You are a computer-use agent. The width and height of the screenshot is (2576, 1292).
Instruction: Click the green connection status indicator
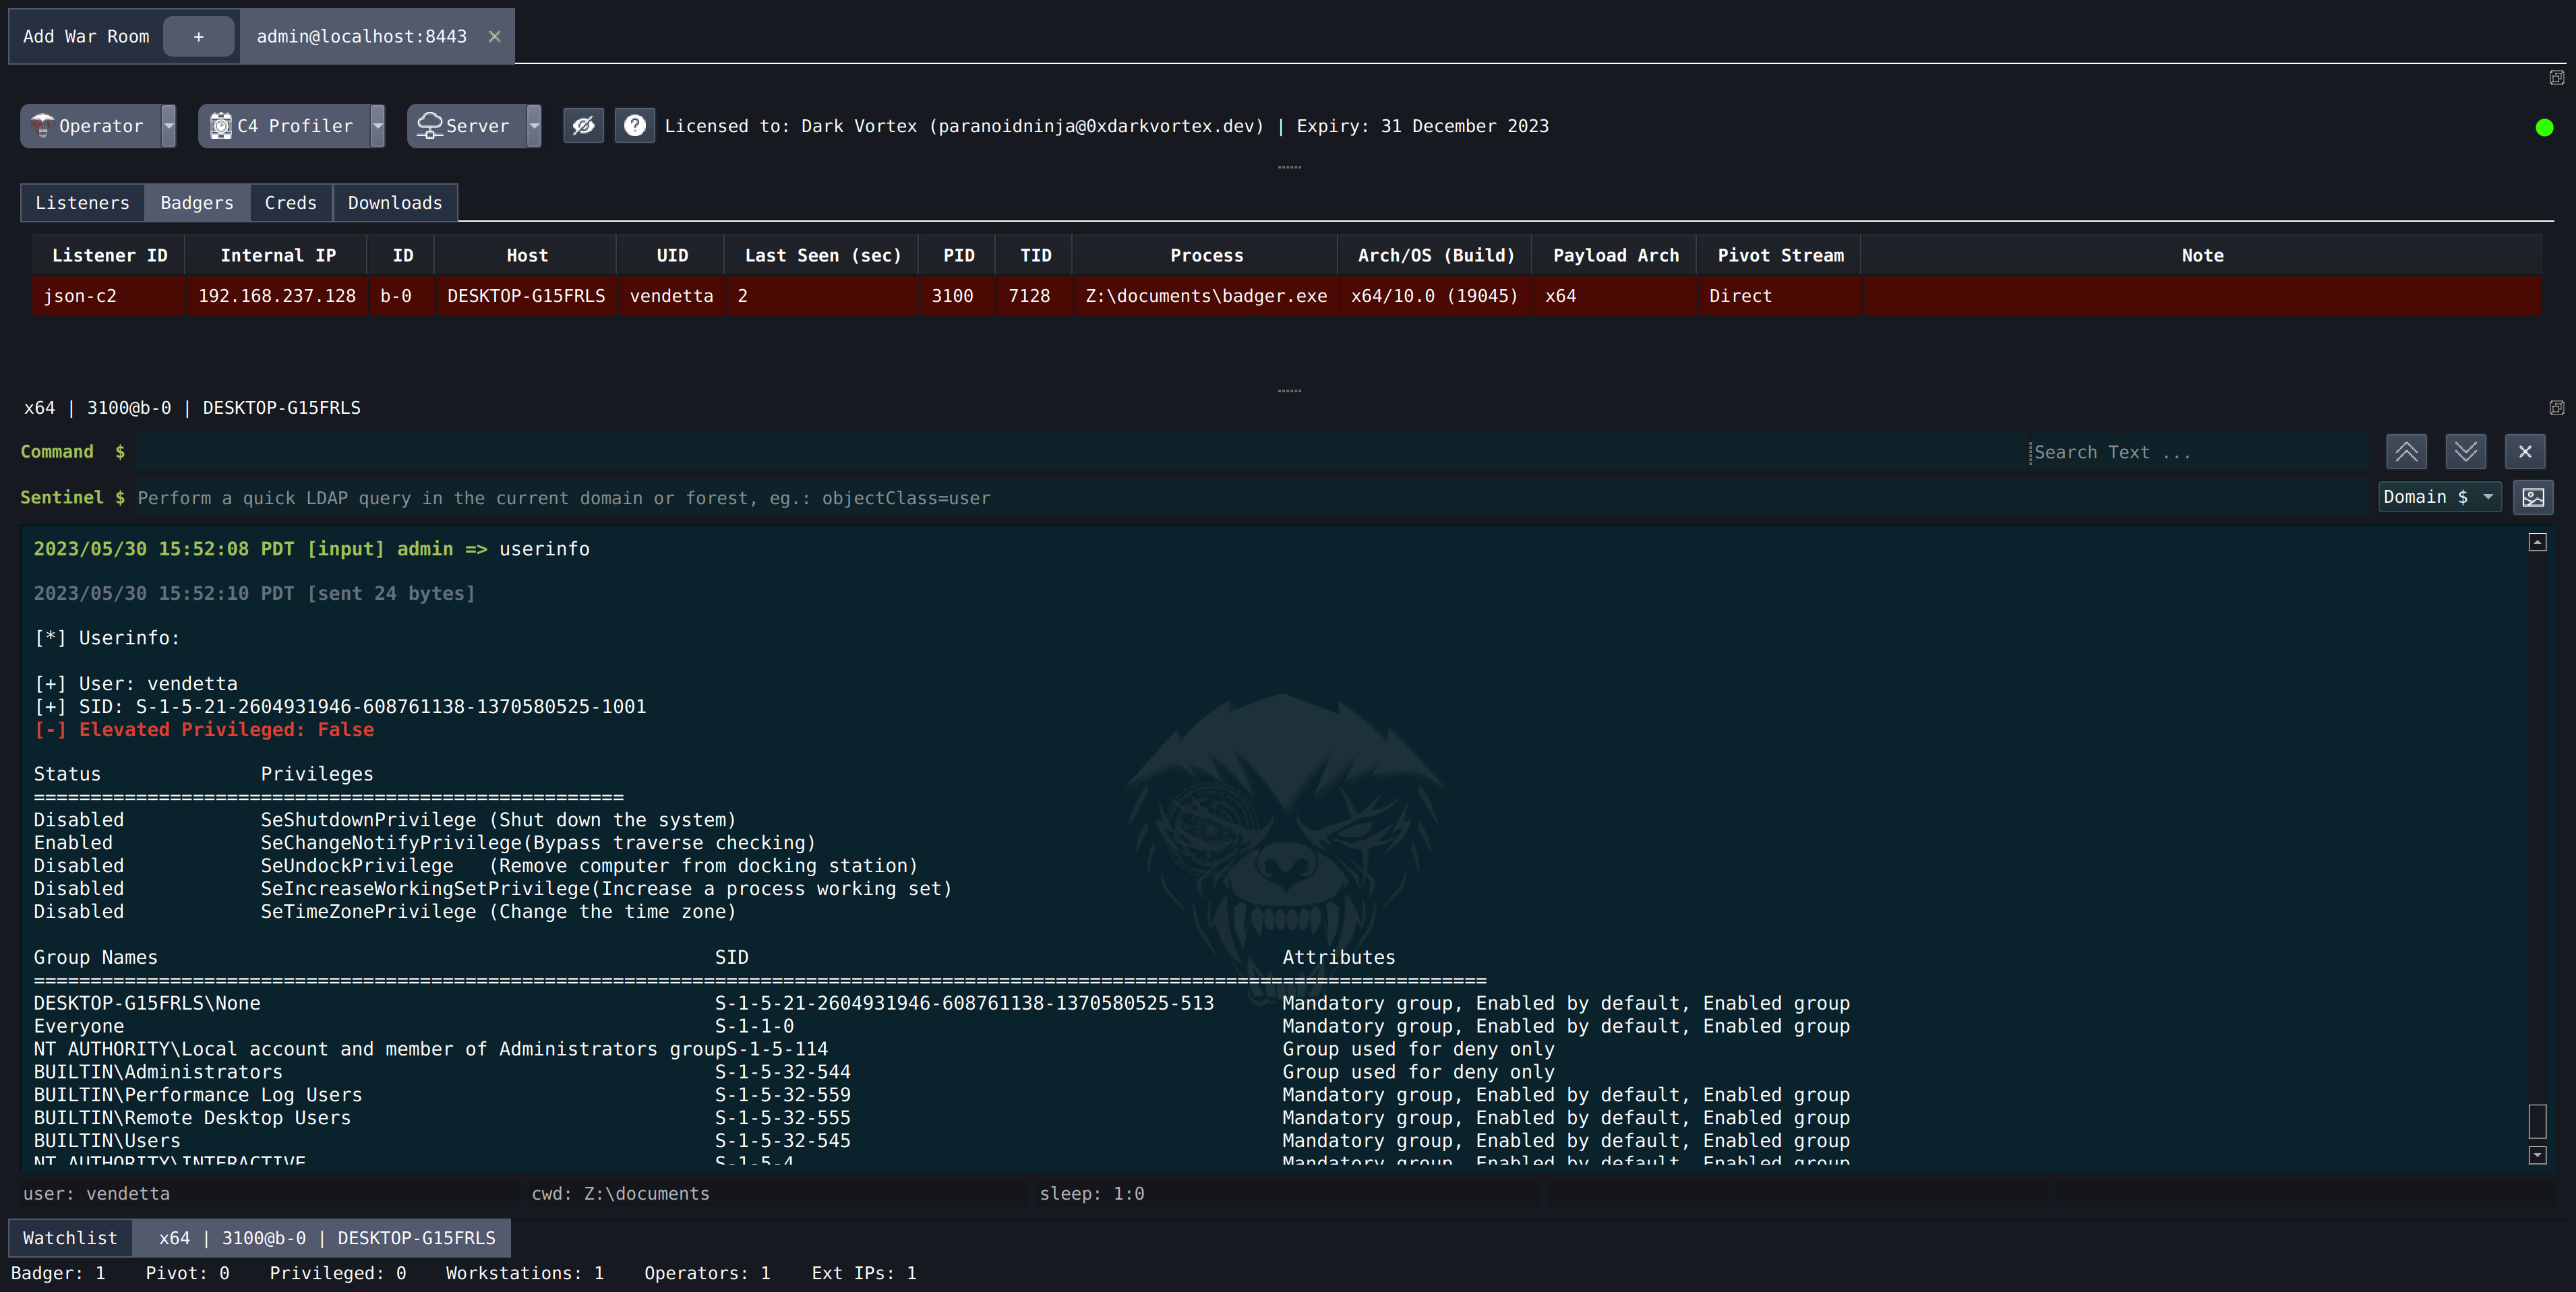pyautogui.click(x=2544, y=127)
